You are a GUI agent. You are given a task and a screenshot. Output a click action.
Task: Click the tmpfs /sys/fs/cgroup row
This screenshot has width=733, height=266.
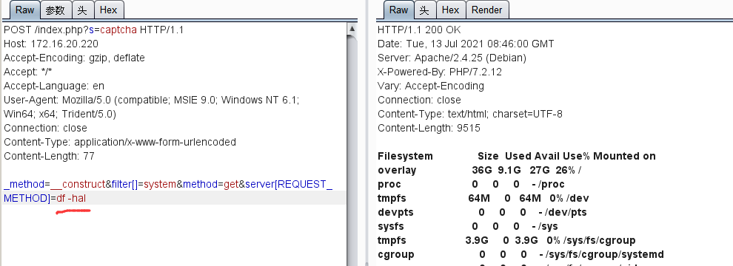tap(506, 240)
